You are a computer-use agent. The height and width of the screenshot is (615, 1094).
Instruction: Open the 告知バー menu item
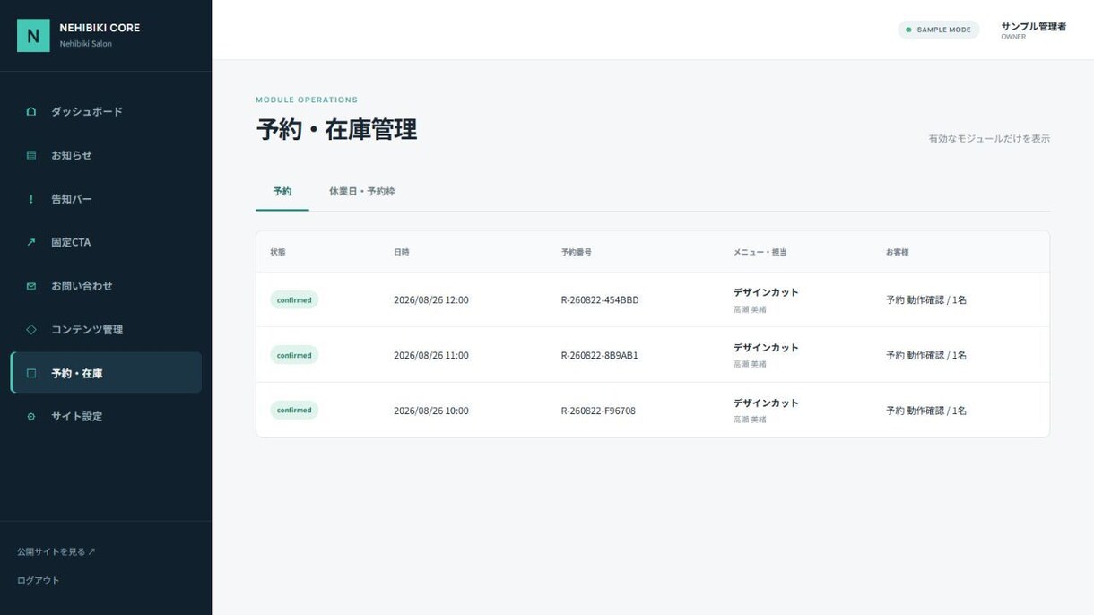pyautogui.click(x=106, y=199)
